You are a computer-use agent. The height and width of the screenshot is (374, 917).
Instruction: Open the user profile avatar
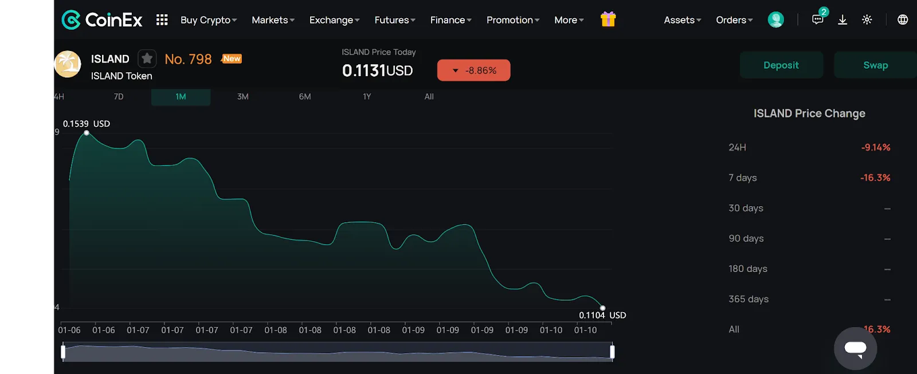[775, 20]
